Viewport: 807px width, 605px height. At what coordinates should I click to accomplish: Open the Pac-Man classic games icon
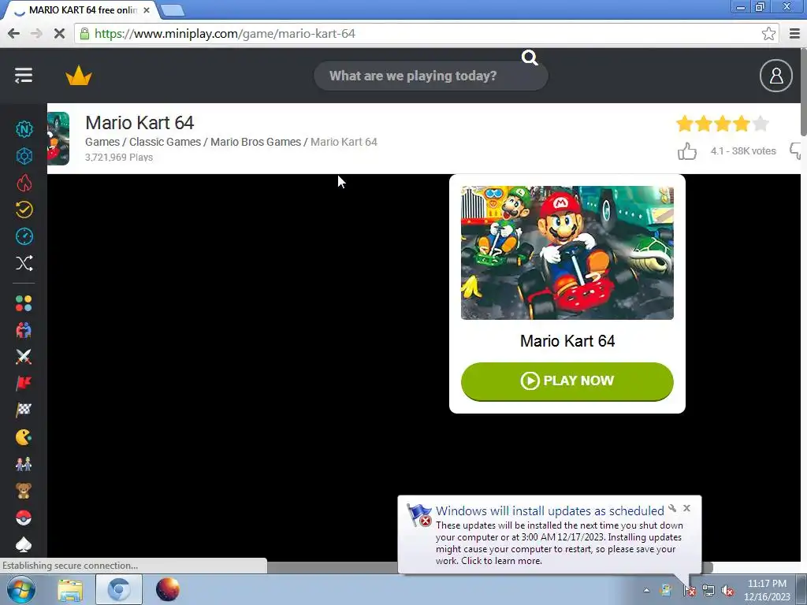point(24,437)
